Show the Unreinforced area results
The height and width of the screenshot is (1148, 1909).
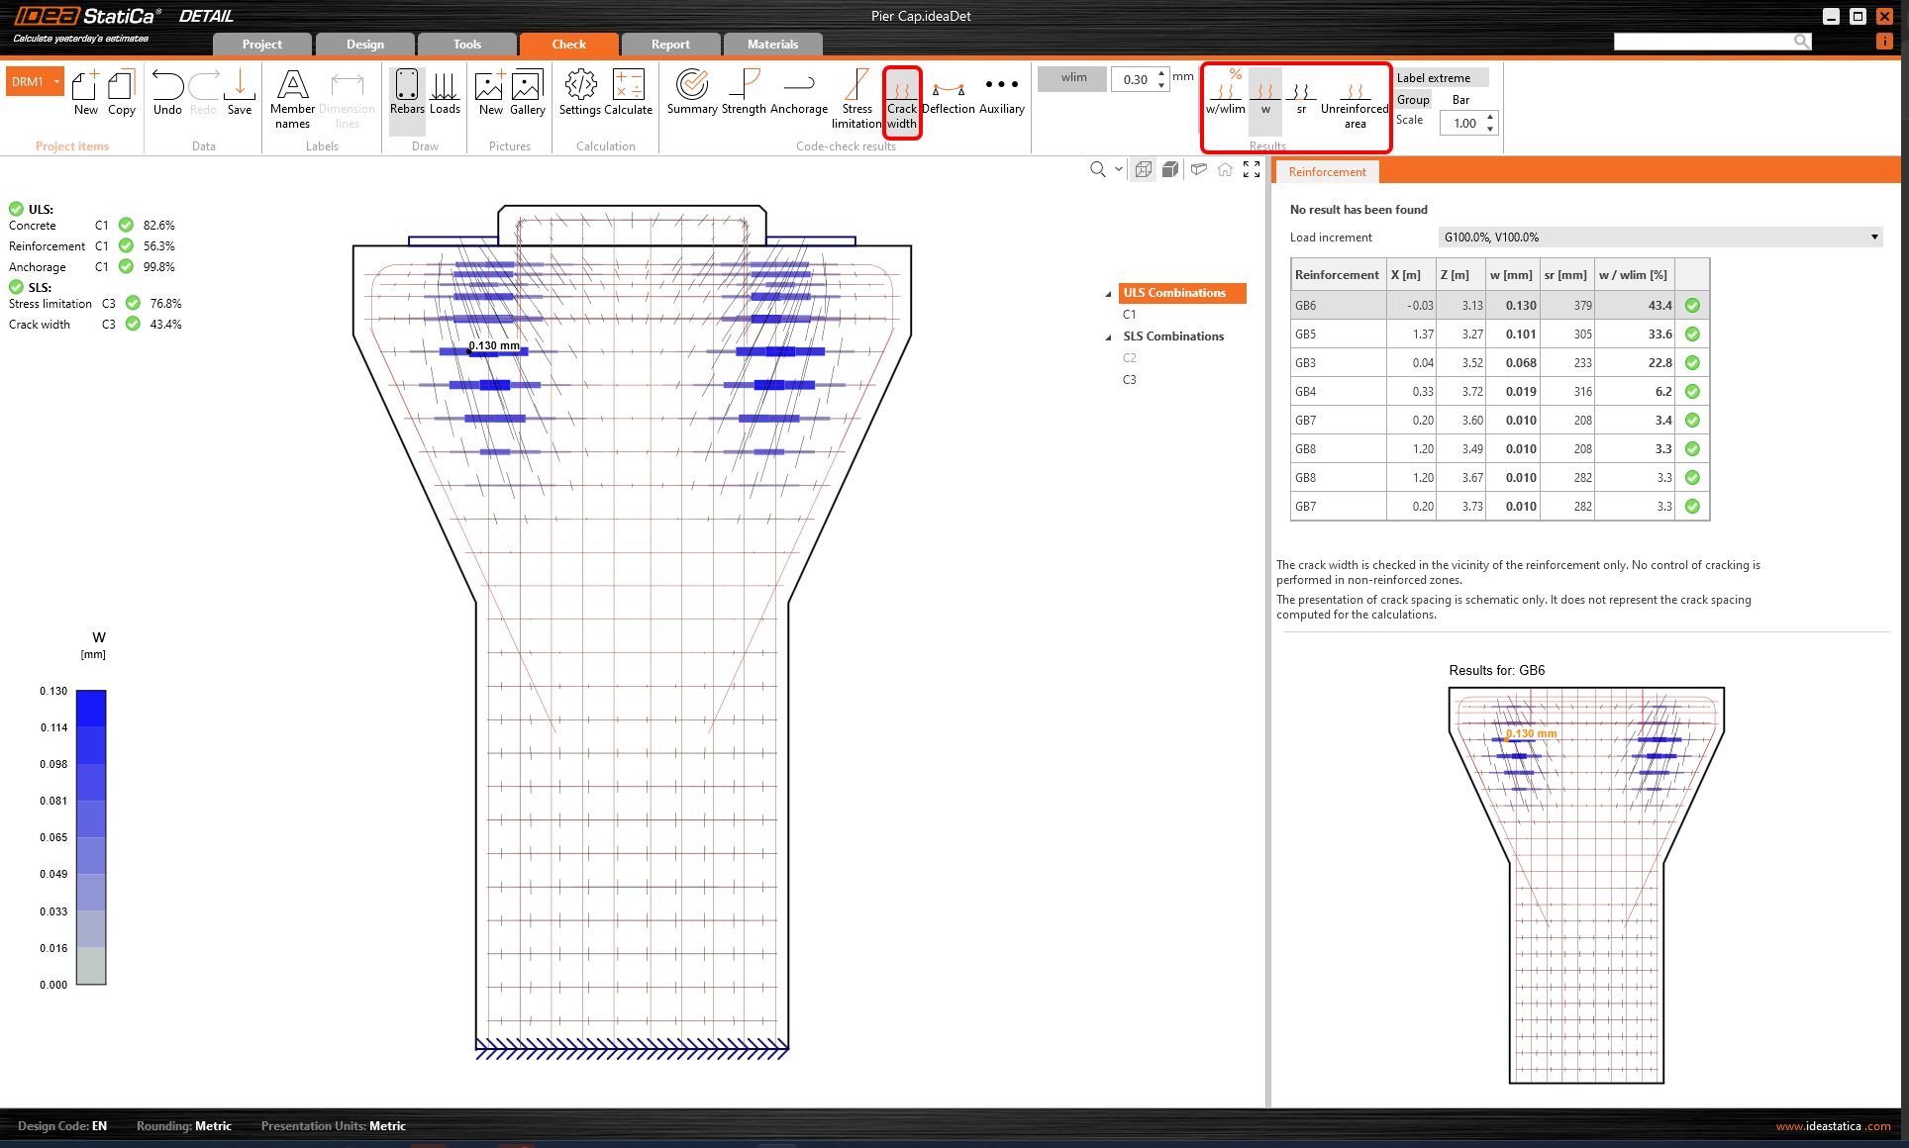pos(1354,101)
